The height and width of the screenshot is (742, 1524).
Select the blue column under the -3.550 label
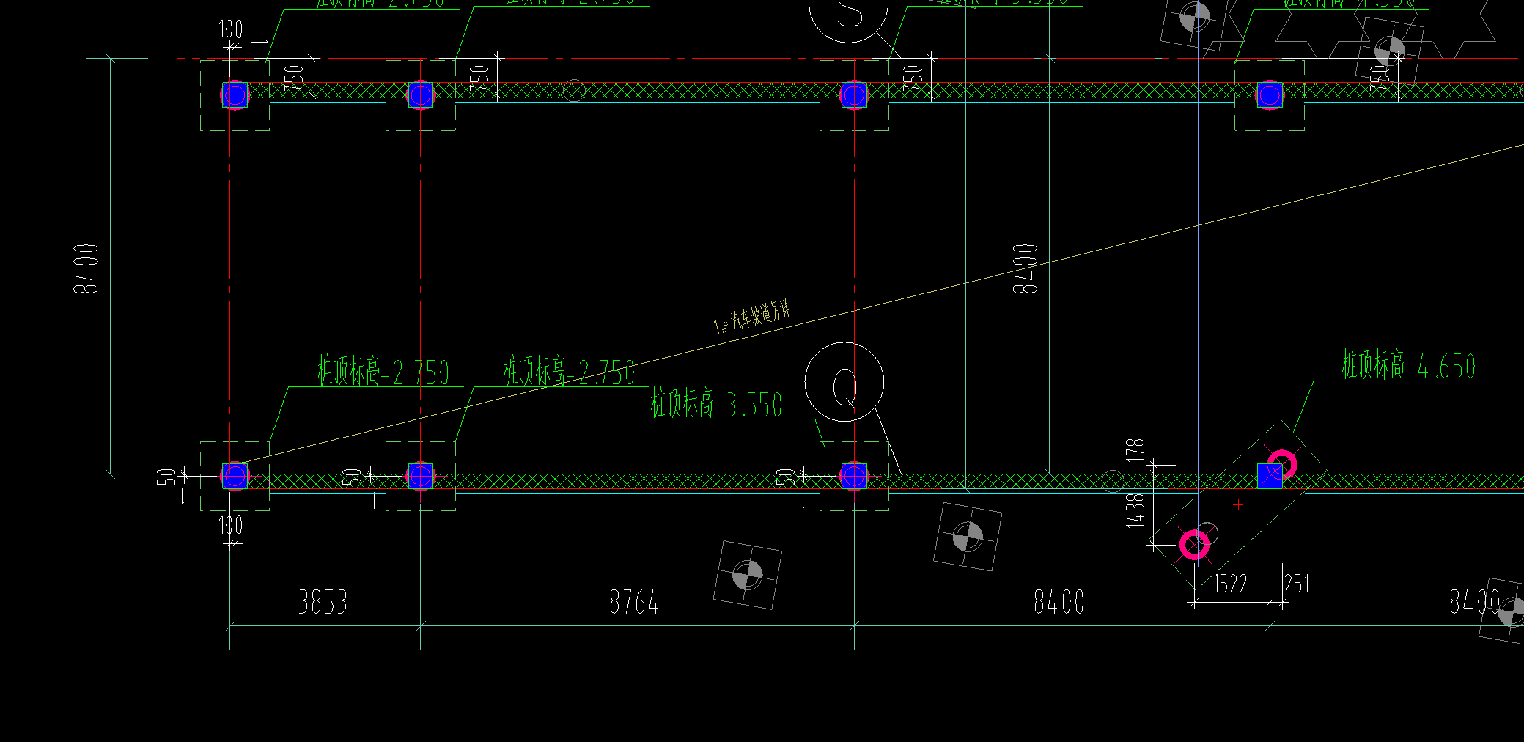854,476
